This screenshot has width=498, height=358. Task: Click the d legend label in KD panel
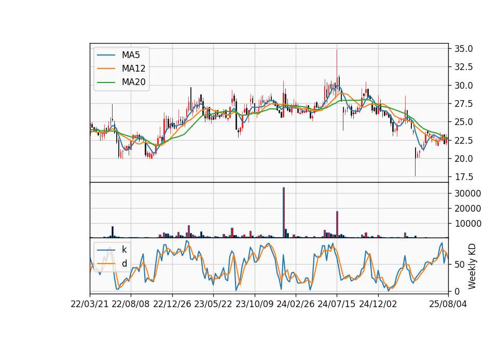[x=124, y=264]
